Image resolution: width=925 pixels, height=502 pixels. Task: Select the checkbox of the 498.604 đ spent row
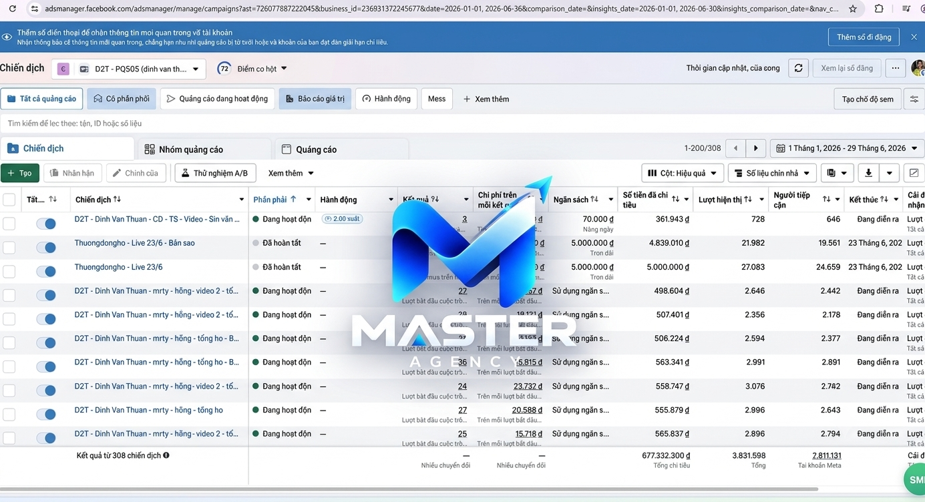pyautogui.click(x=9, y=295)
